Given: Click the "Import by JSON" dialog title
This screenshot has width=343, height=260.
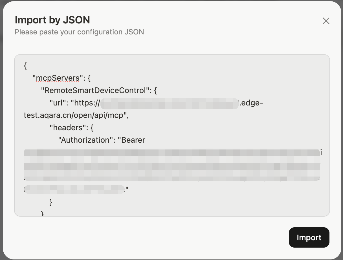Looking at the screenshot, I should pyautogui.click(x=52, y=20).
